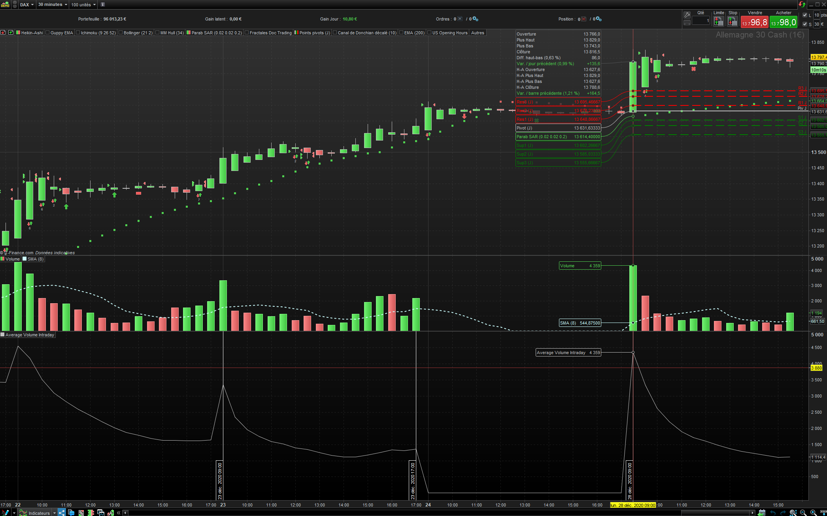Click the red Vendre price button
The width and height of the screenshot is (827, 516).
[x=754, y=23]
